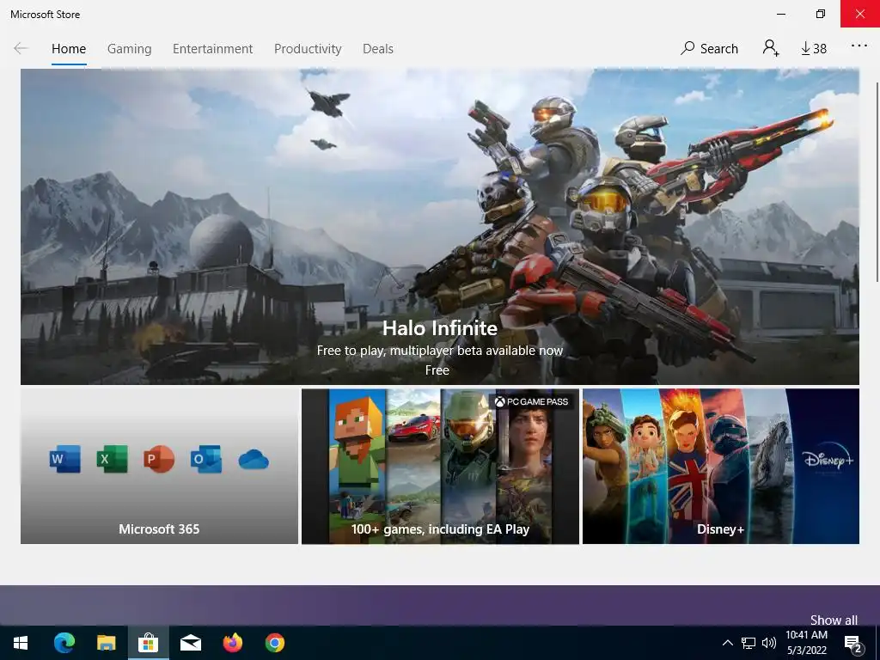Click the vertical scrollbar thumb

[x=877, y=182]
